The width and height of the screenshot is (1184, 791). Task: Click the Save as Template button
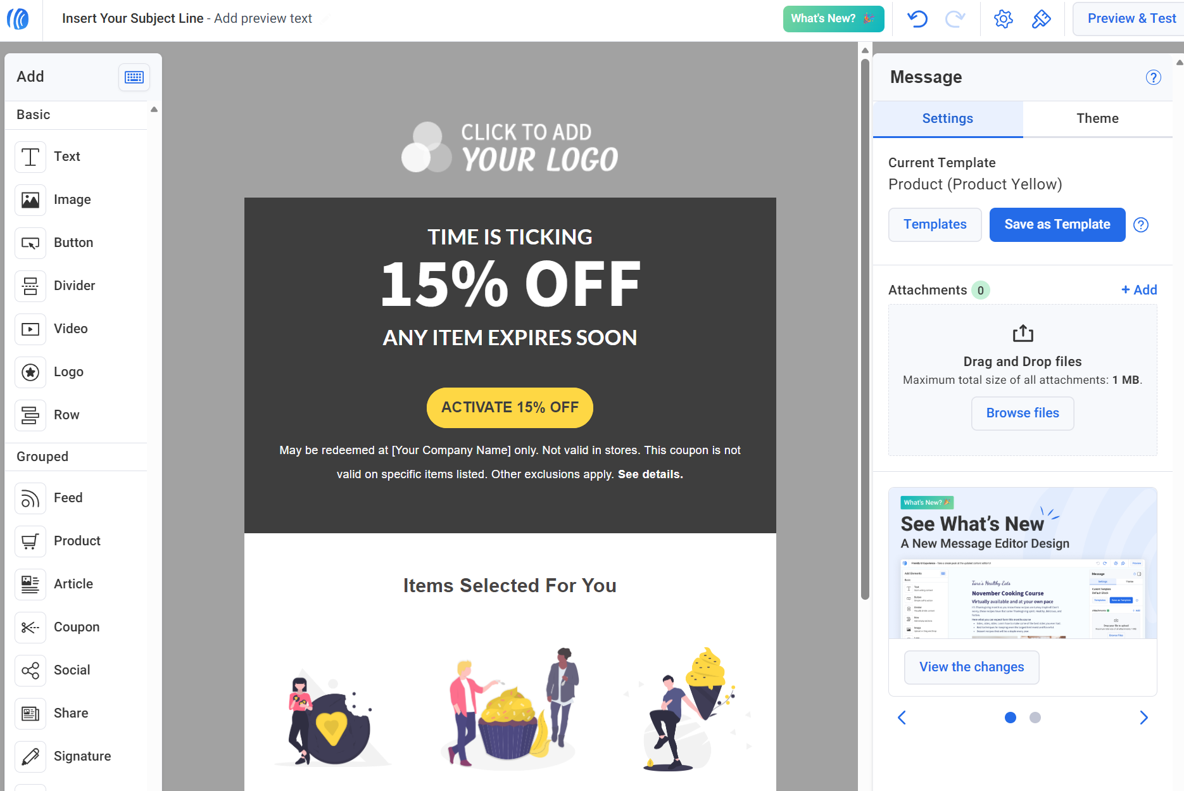pos(1057,224)
